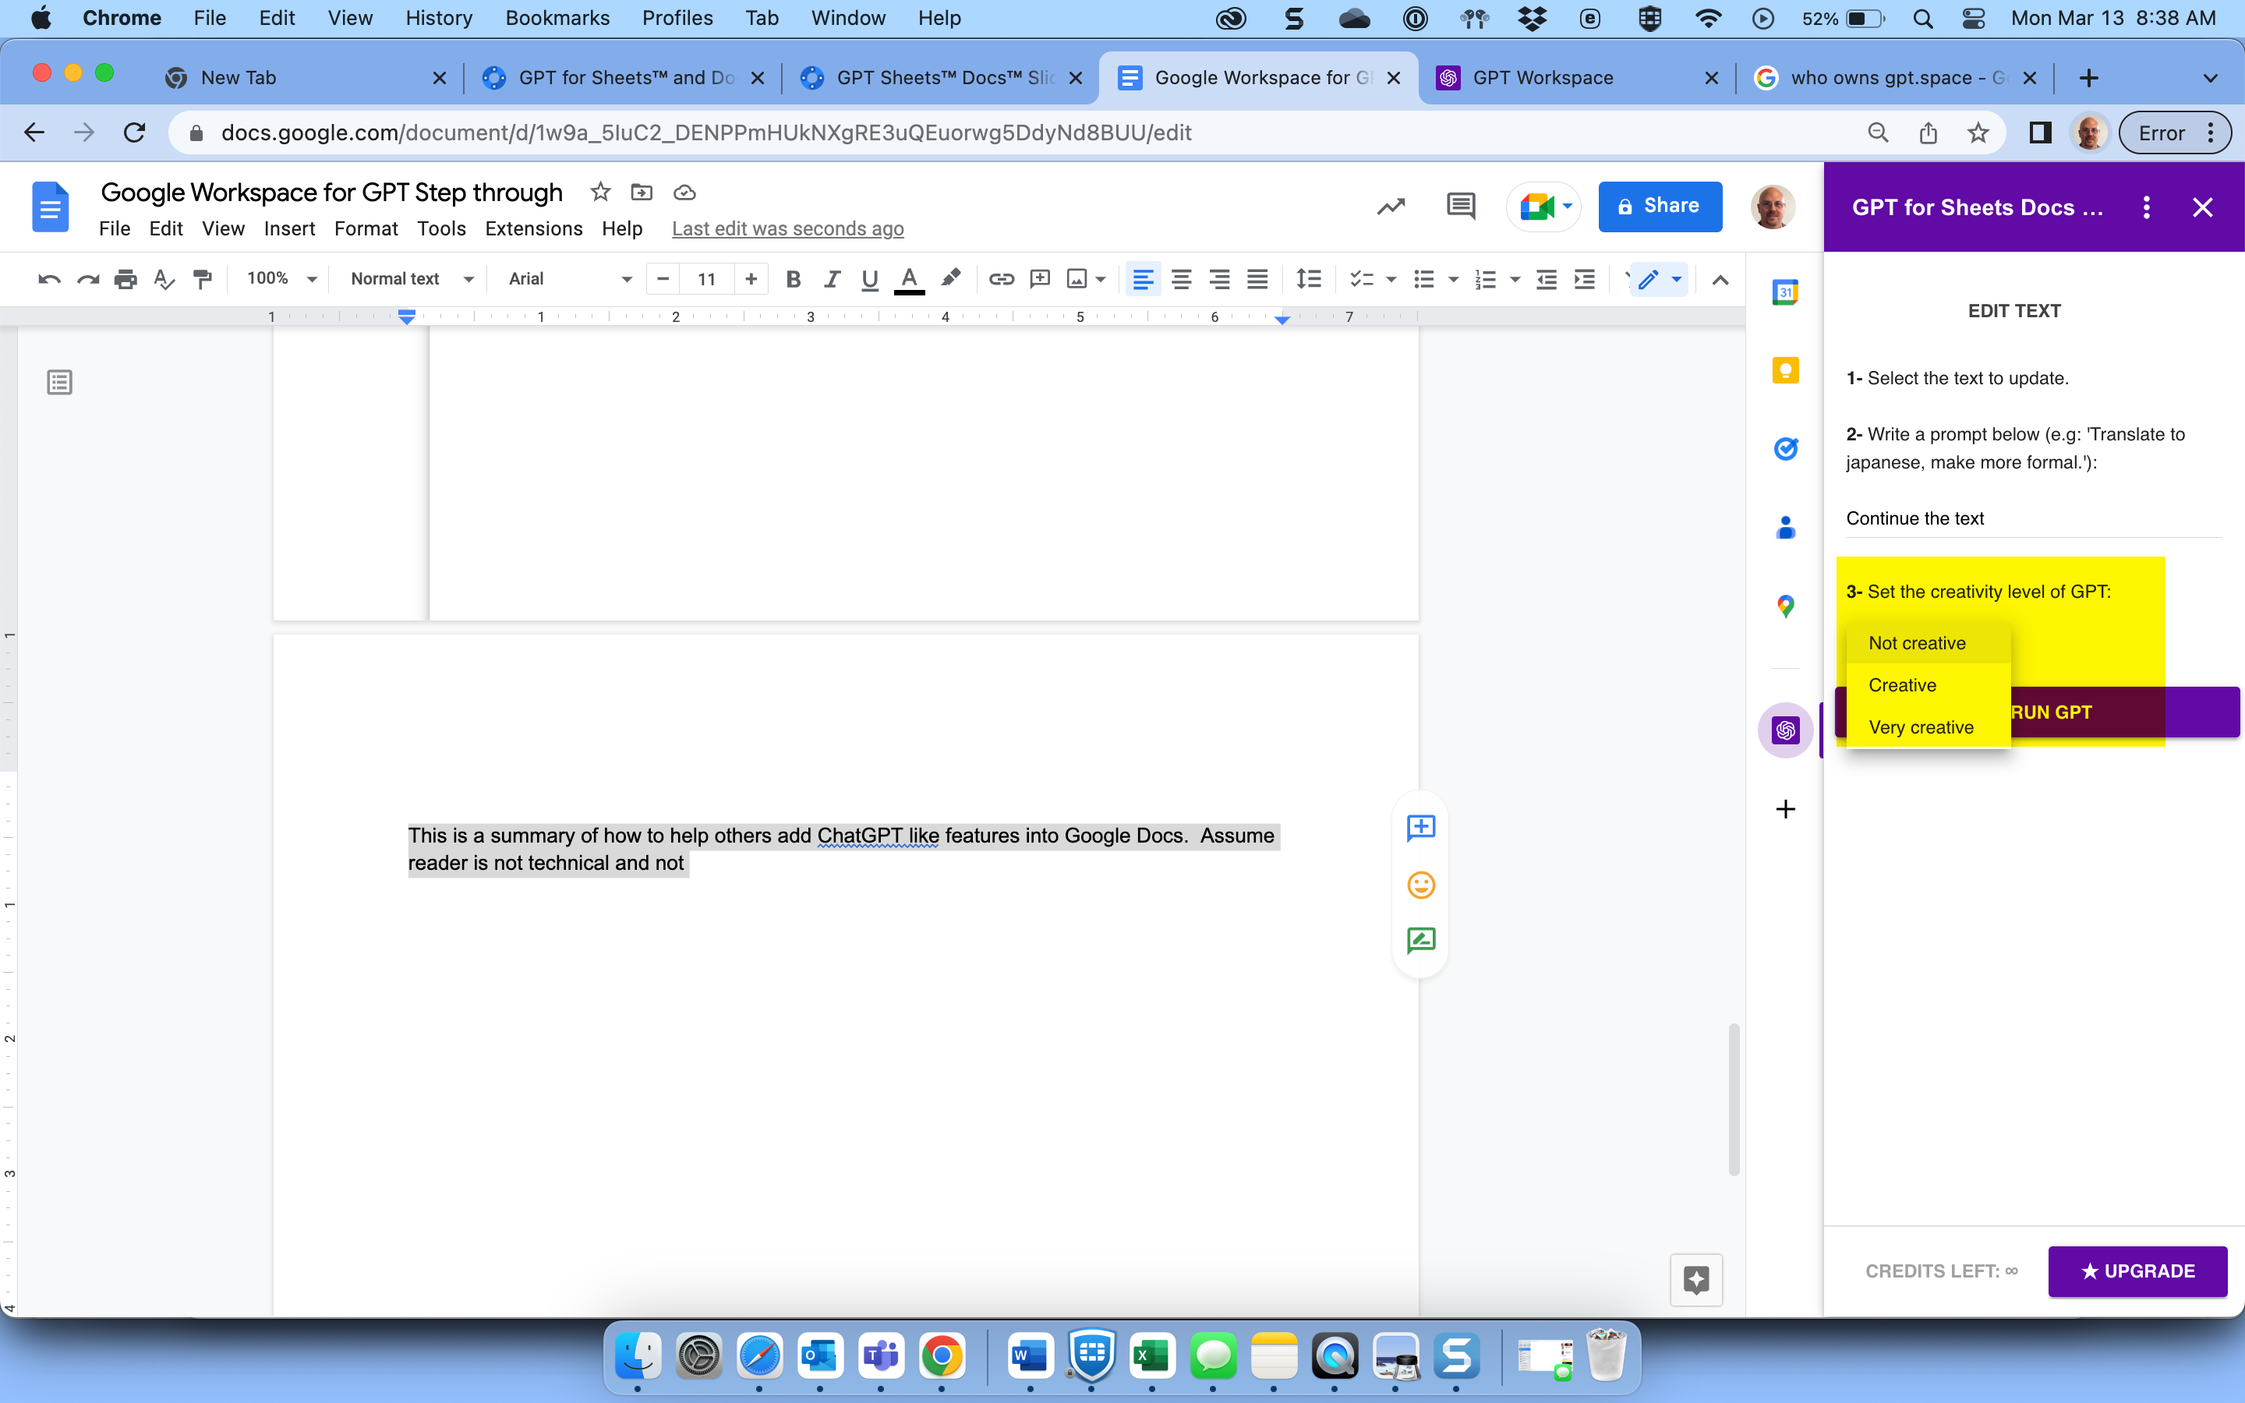Open Google Tasks from the side panel
This screenshot has height=1403, width=2245.
[1785, 448]
